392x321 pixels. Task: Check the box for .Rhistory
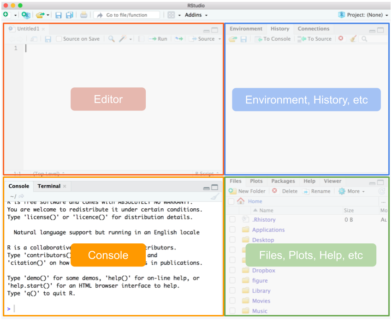pyautogui.click(x=232, y=219)
